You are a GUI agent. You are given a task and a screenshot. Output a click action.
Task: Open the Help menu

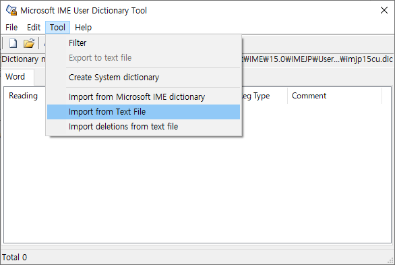[x=83, y=27]
